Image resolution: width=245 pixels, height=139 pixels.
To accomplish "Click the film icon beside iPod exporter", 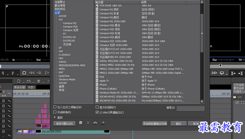I will coord(97,77).
